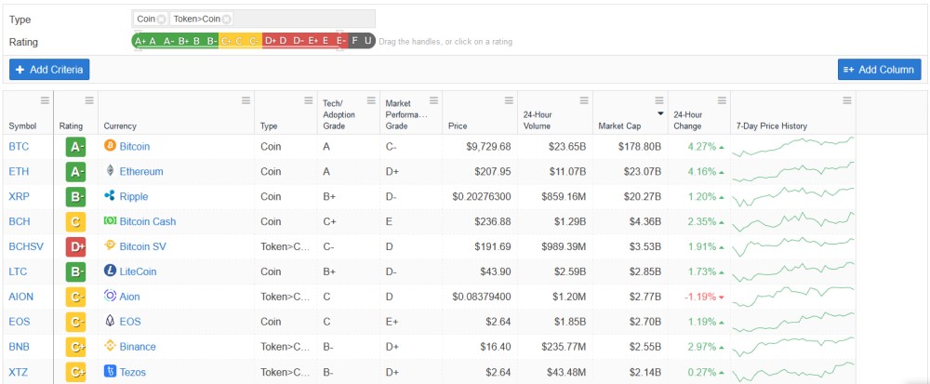Click the Binance logo icon

tap(110, 346)
